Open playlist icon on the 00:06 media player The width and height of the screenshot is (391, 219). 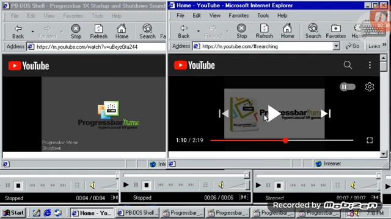tap(205, 185)
